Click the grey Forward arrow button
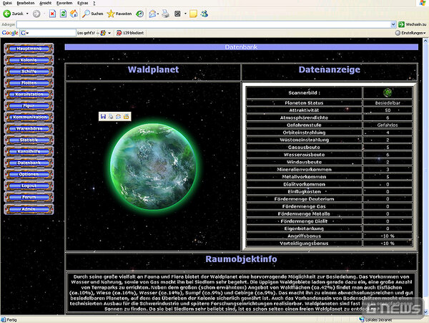Image resolution: width=429 pixels, height=323 pixels. pos(36,14)
